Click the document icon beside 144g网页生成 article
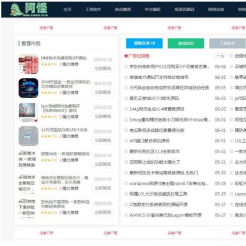Image resolution: width=246 pixels, height=246 pixels. pyautogui.click(x=126, y=109)
